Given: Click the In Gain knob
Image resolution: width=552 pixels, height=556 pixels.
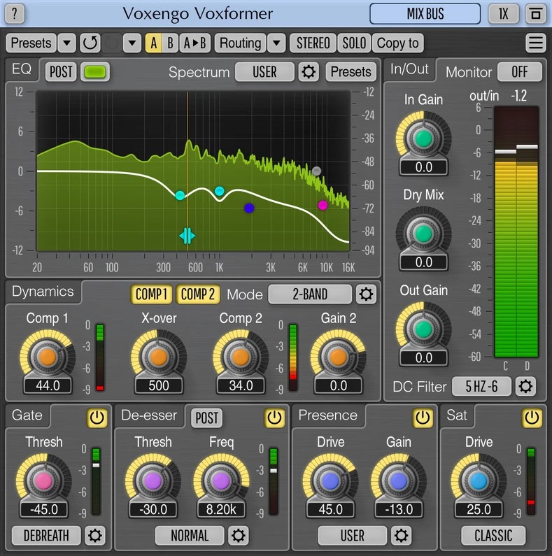Looking at the screenshot, I should (x=423, y=138).
